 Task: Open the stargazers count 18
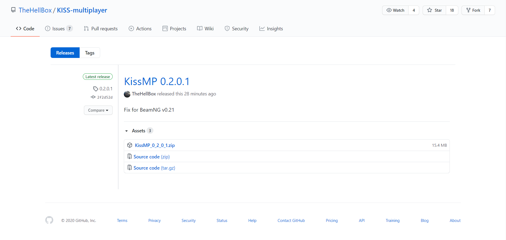point(452,10)
